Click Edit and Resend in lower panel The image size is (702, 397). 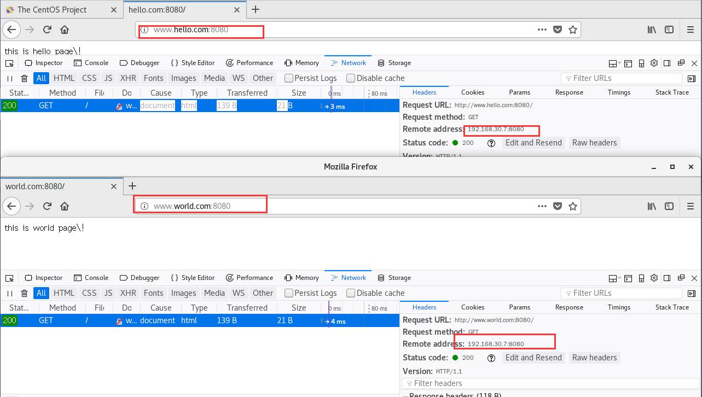point(533,358)
